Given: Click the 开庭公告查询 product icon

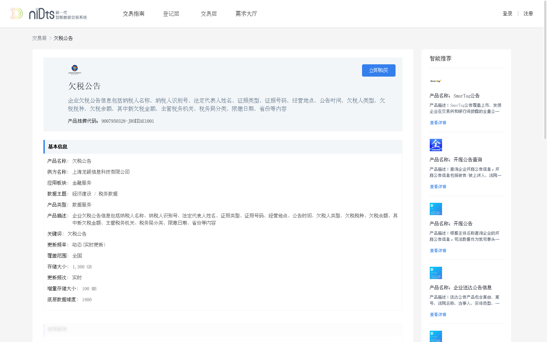Looking at the screenshot, I should (x=436, y=145).
